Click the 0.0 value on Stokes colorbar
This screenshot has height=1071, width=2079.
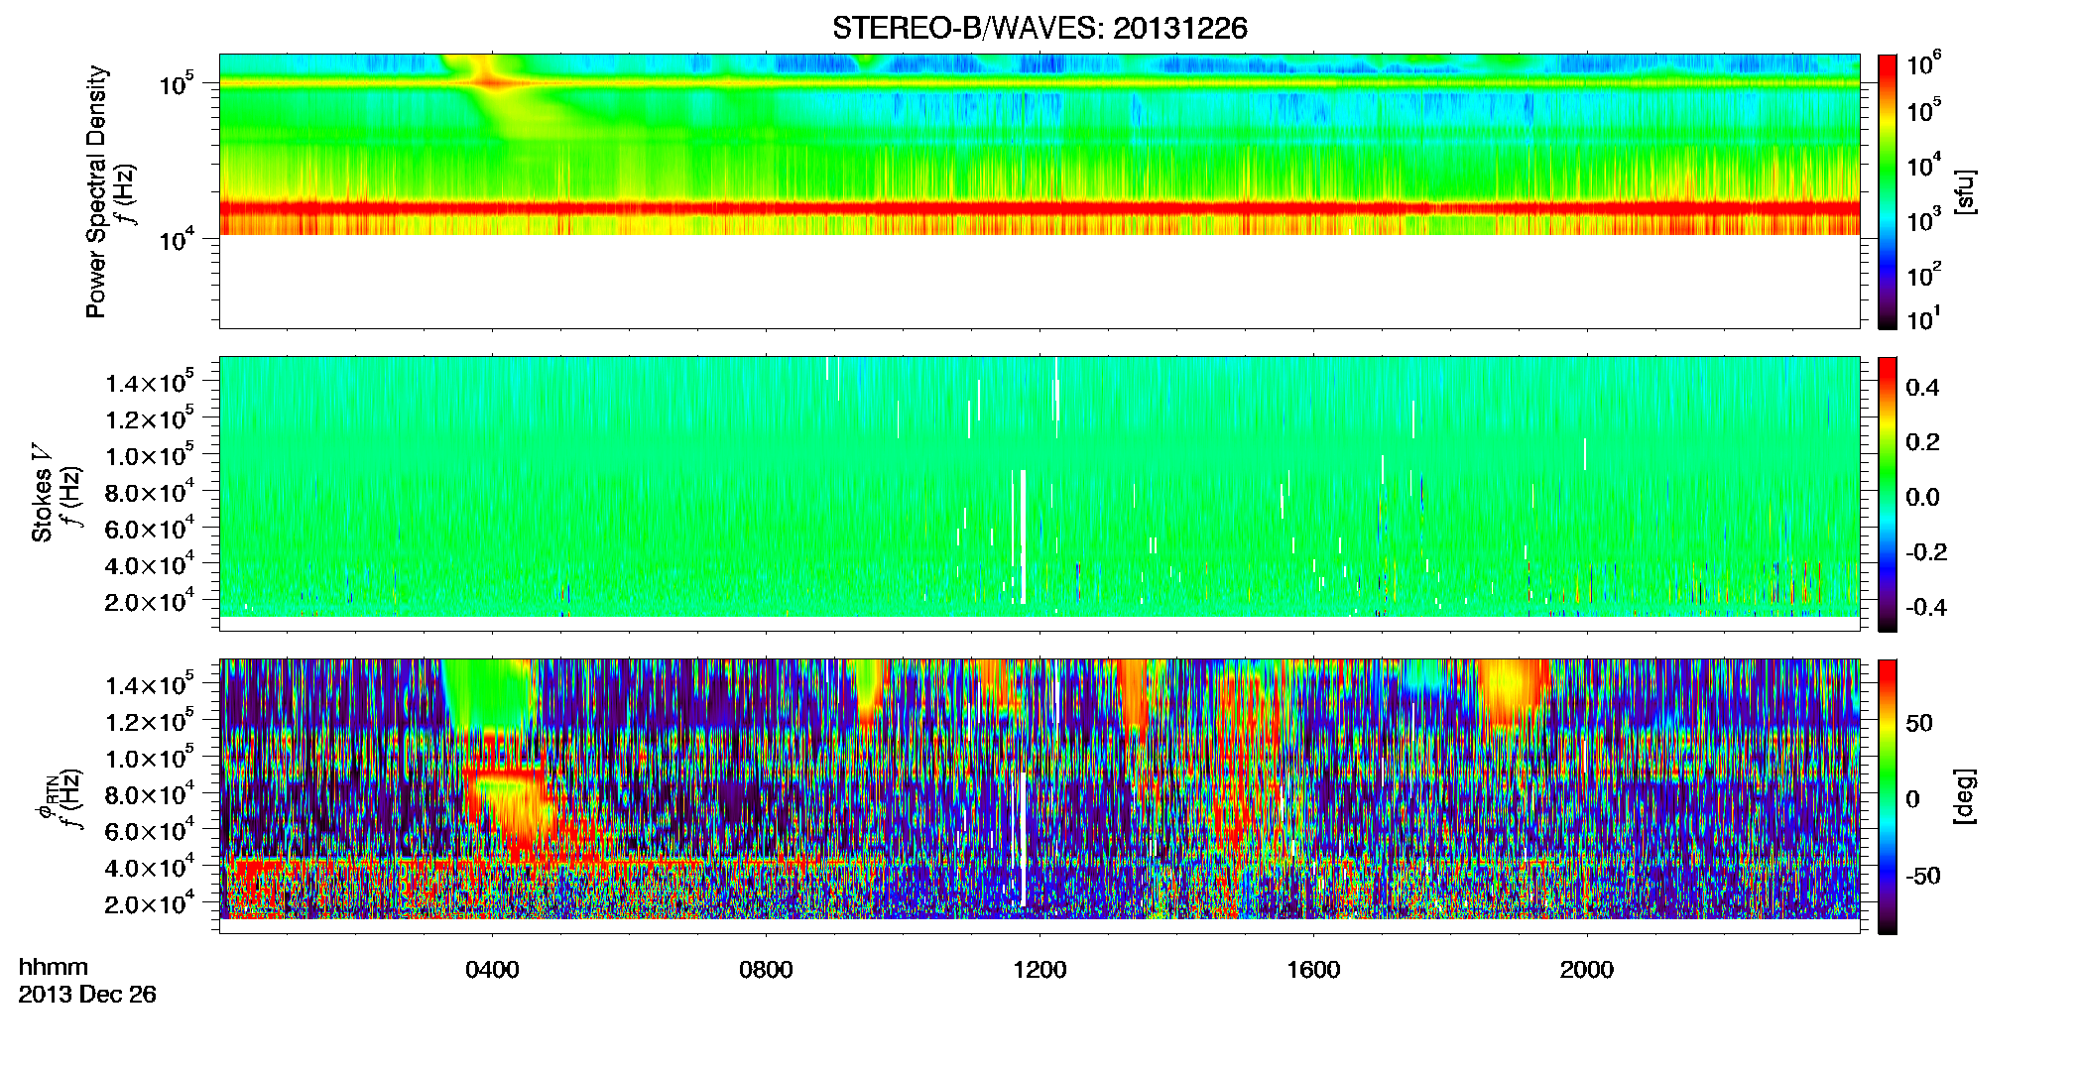pos(1922,498)
